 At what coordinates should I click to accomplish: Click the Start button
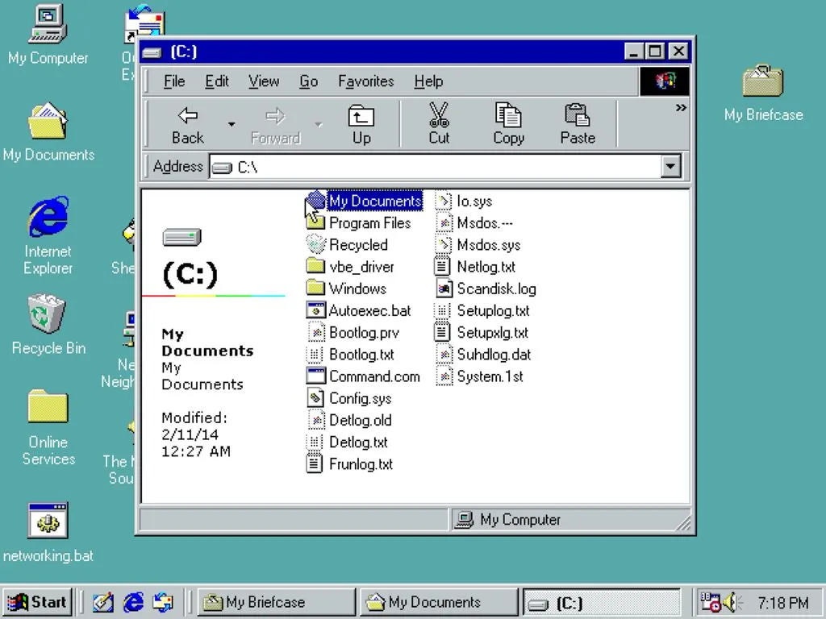[37, 602]
